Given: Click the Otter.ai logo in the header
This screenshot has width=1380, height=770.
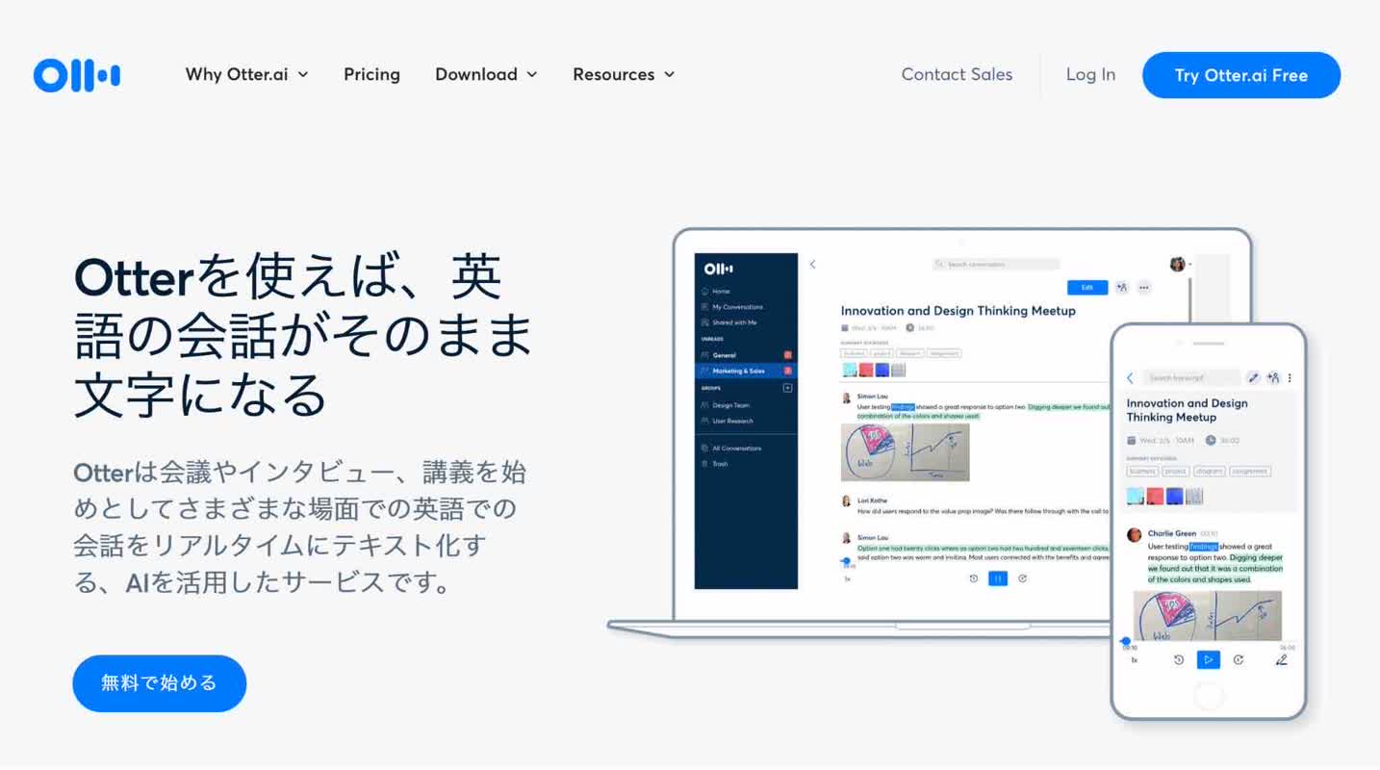Looking at the screenshot, I should (x=77, y=75).
